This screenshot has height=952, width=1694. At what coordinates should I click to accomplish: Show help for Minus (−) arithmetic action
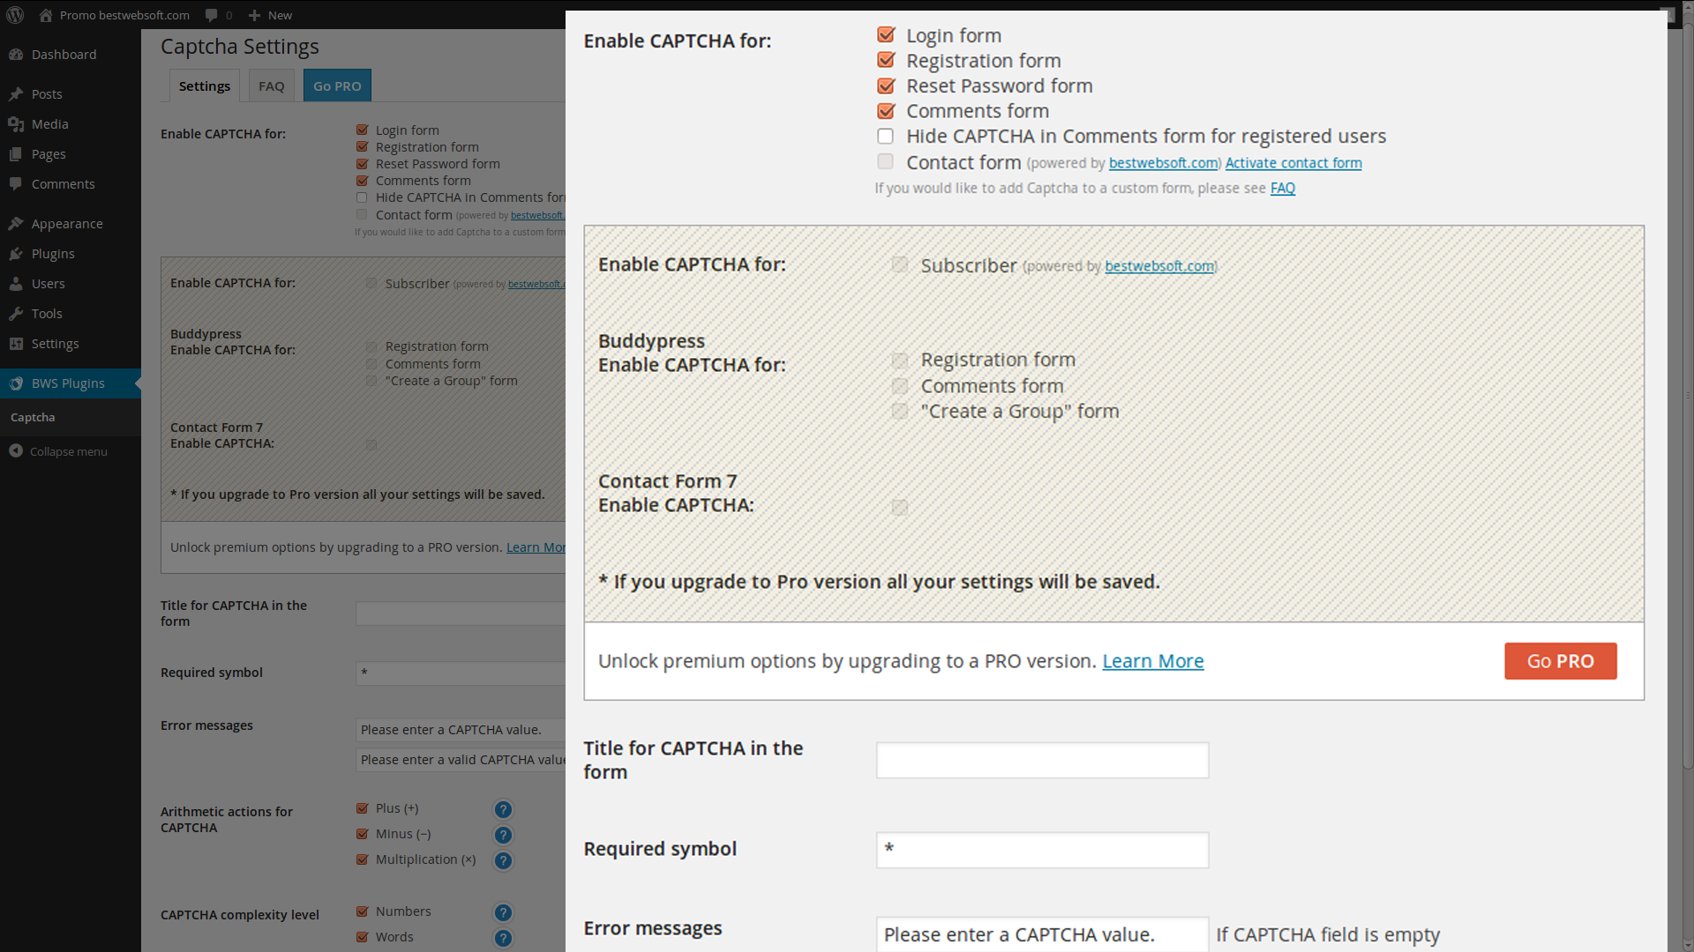click(503, 835)
